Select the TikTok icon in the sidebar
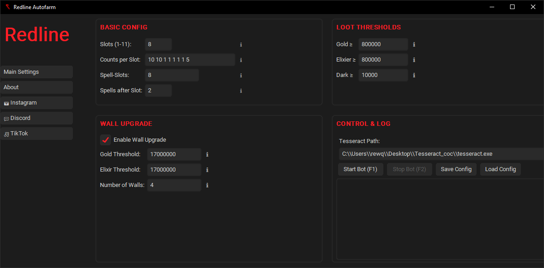This screenshot has width=544, height=268. coord(5,134)
